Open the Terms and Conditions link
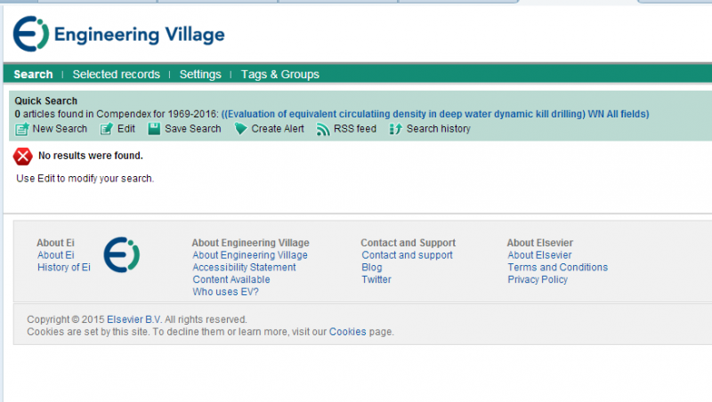This screenshot has width=712, height=402. pos(558,267)
